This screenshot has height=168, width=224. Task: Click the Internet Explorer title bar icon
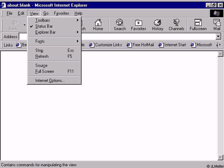coord(3,5)
